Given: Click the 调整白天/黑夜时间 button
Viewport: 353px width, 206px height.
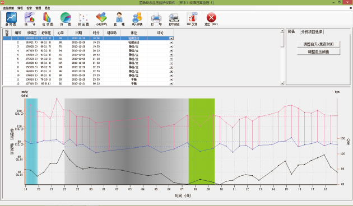Looking at the screenshot, I should coord(318,44).
